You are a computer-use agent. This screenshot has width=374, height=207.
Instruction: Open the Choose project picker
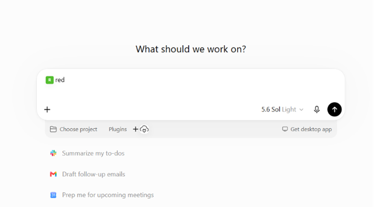coord(74,130)
